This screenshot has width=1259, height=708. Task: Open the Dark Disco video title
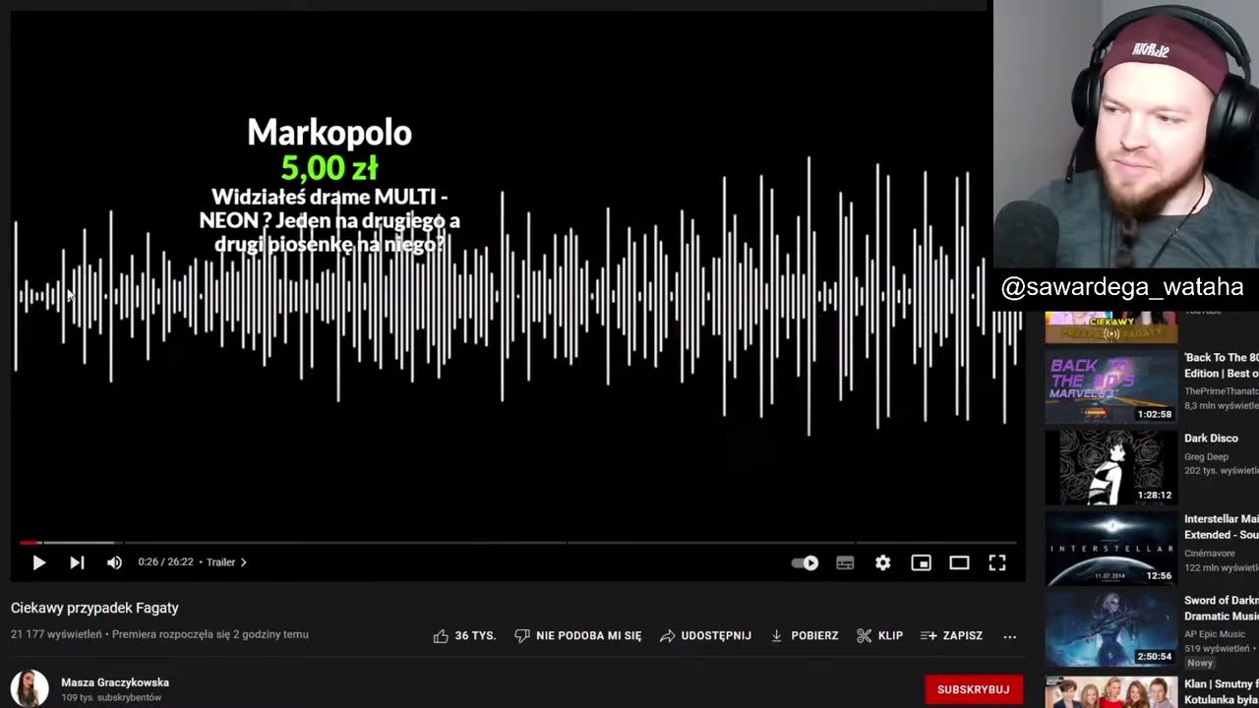coord(1211,439)
